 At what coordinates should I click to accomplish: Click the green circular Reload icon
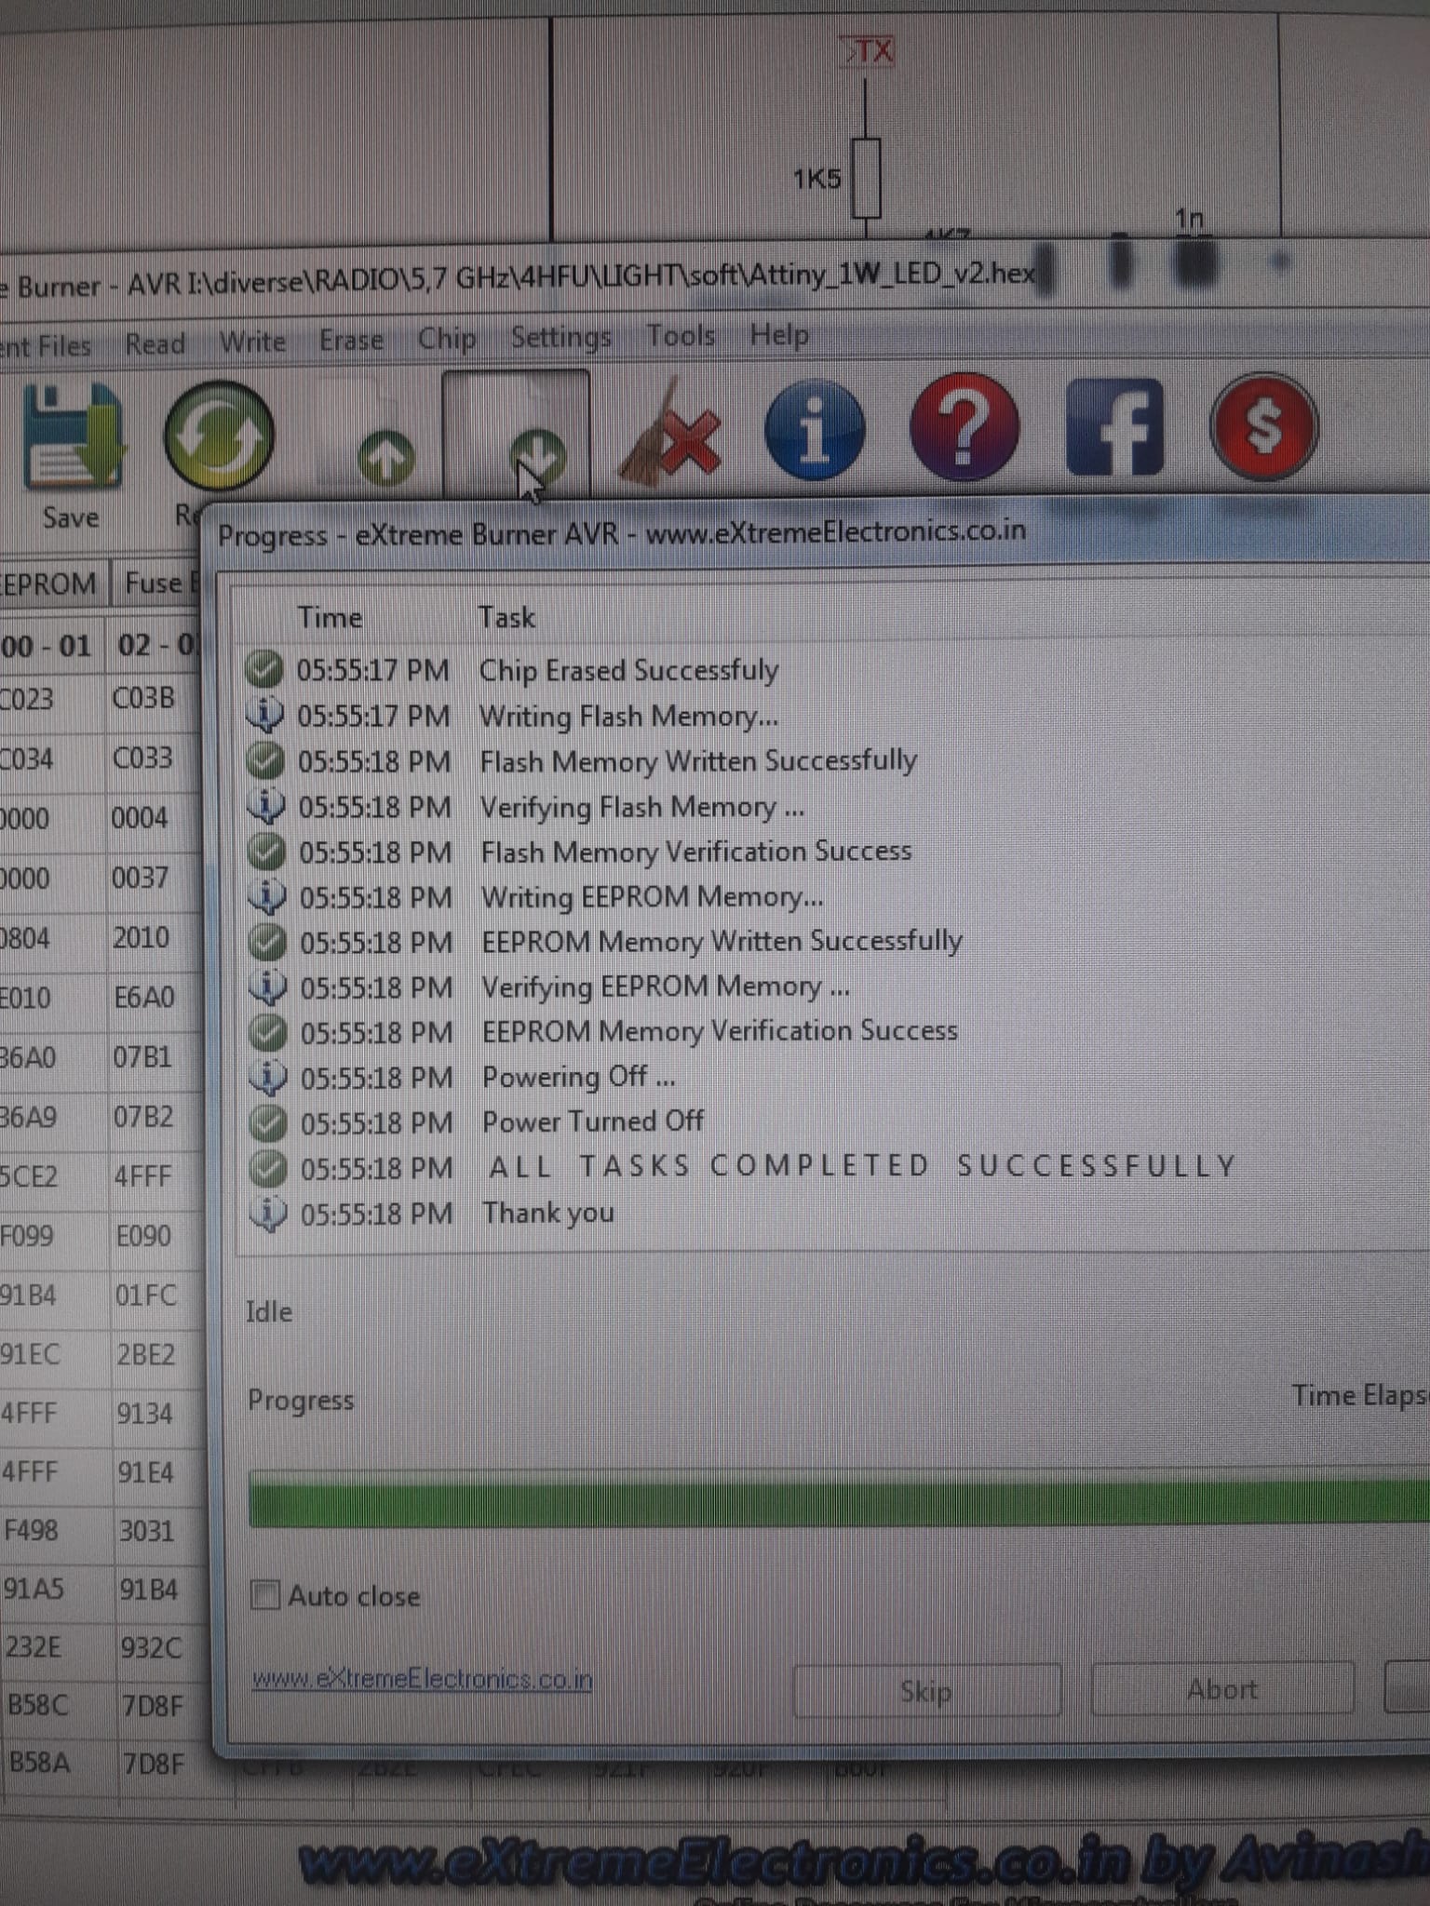[219, 436]
